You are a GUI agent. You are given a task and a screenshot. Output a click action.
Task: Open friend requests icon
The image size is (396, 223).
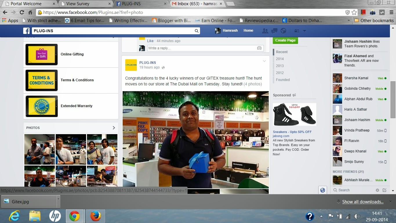265,31
